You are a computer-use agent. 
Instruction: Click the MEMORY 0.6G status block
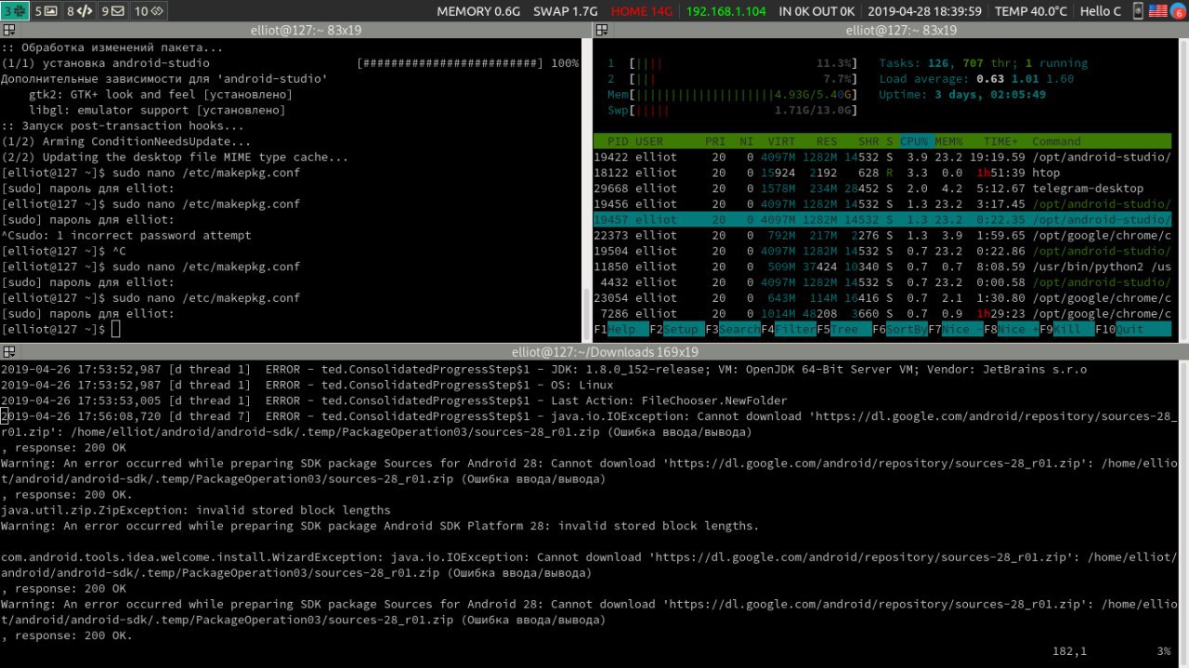pos(479,11)
